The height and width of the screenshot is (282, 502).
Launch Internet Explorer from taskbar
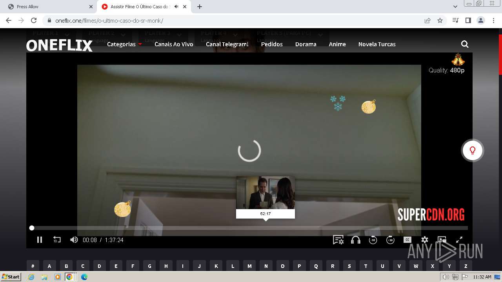click(x=31, y=277)
